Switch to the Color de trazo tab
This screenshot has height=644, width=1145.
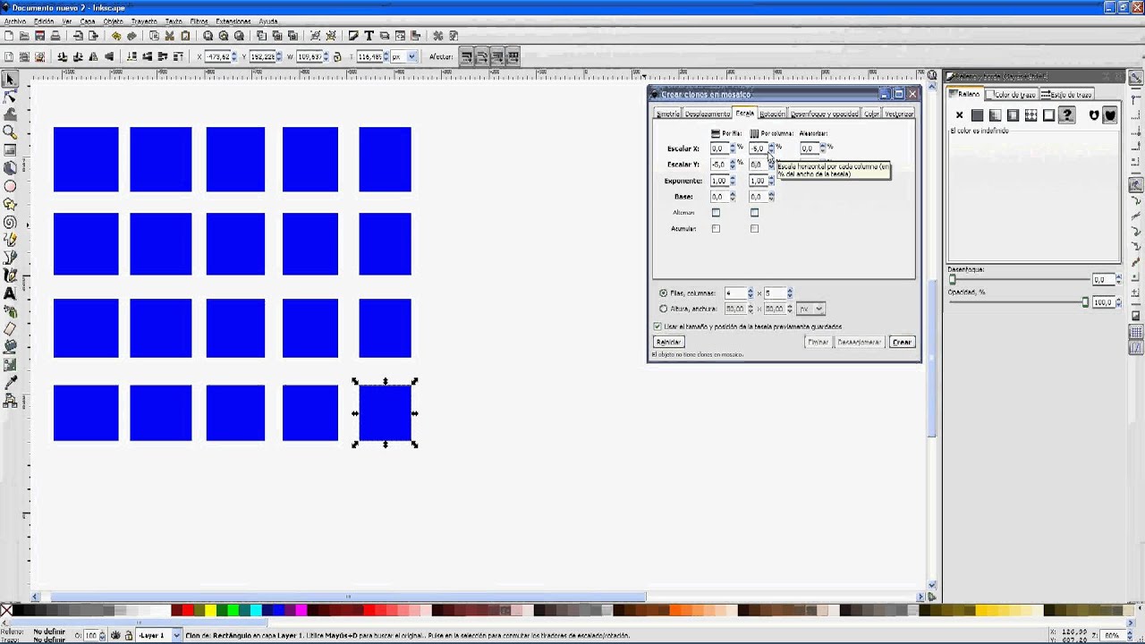pos(1011,94)
